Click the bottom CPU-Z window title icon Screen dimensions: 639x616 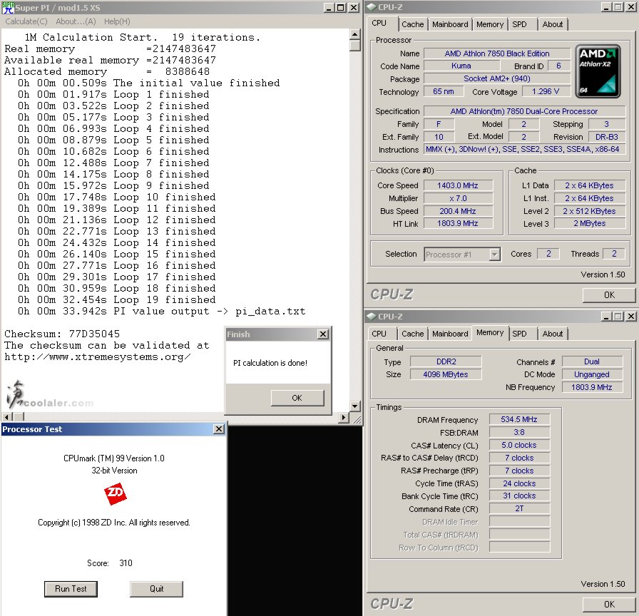click(x=372, y=316)
